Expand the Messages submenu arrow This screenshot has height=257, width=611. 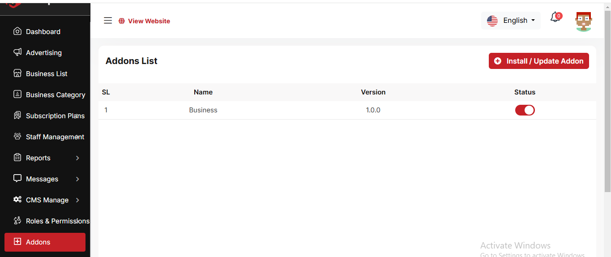(77, 179)
